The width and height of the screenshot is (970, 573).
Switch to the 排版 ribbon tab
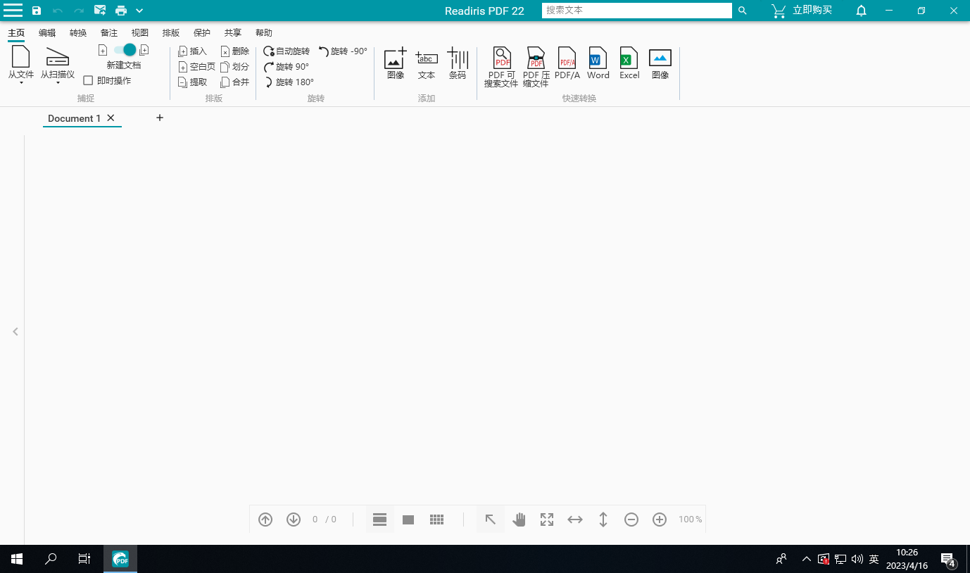tap(171, 32)
